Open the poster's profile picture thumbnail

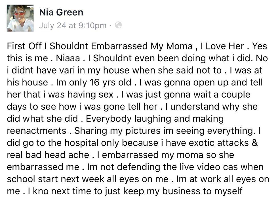tap(20, 18)
